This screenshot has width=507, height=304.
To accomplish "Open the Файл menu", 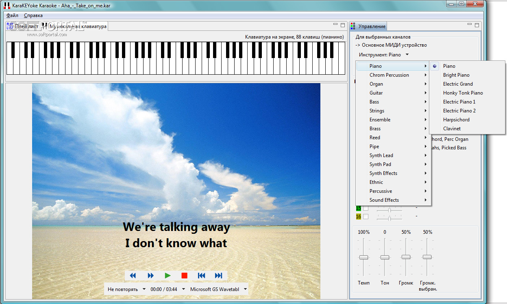I will tap(12, 15).
